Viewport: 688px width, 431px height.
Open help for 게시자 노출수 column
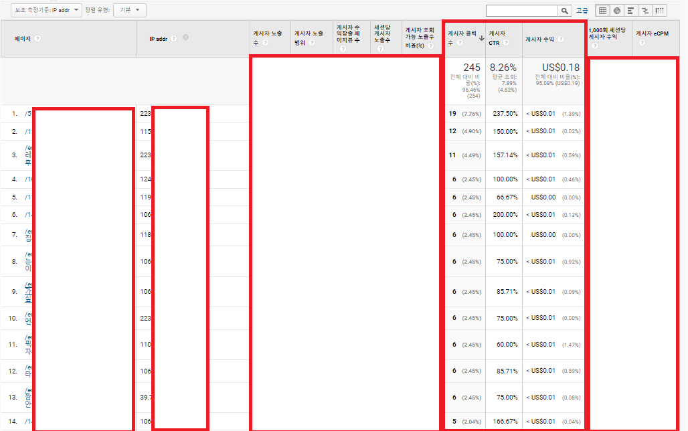pos(265,43)
